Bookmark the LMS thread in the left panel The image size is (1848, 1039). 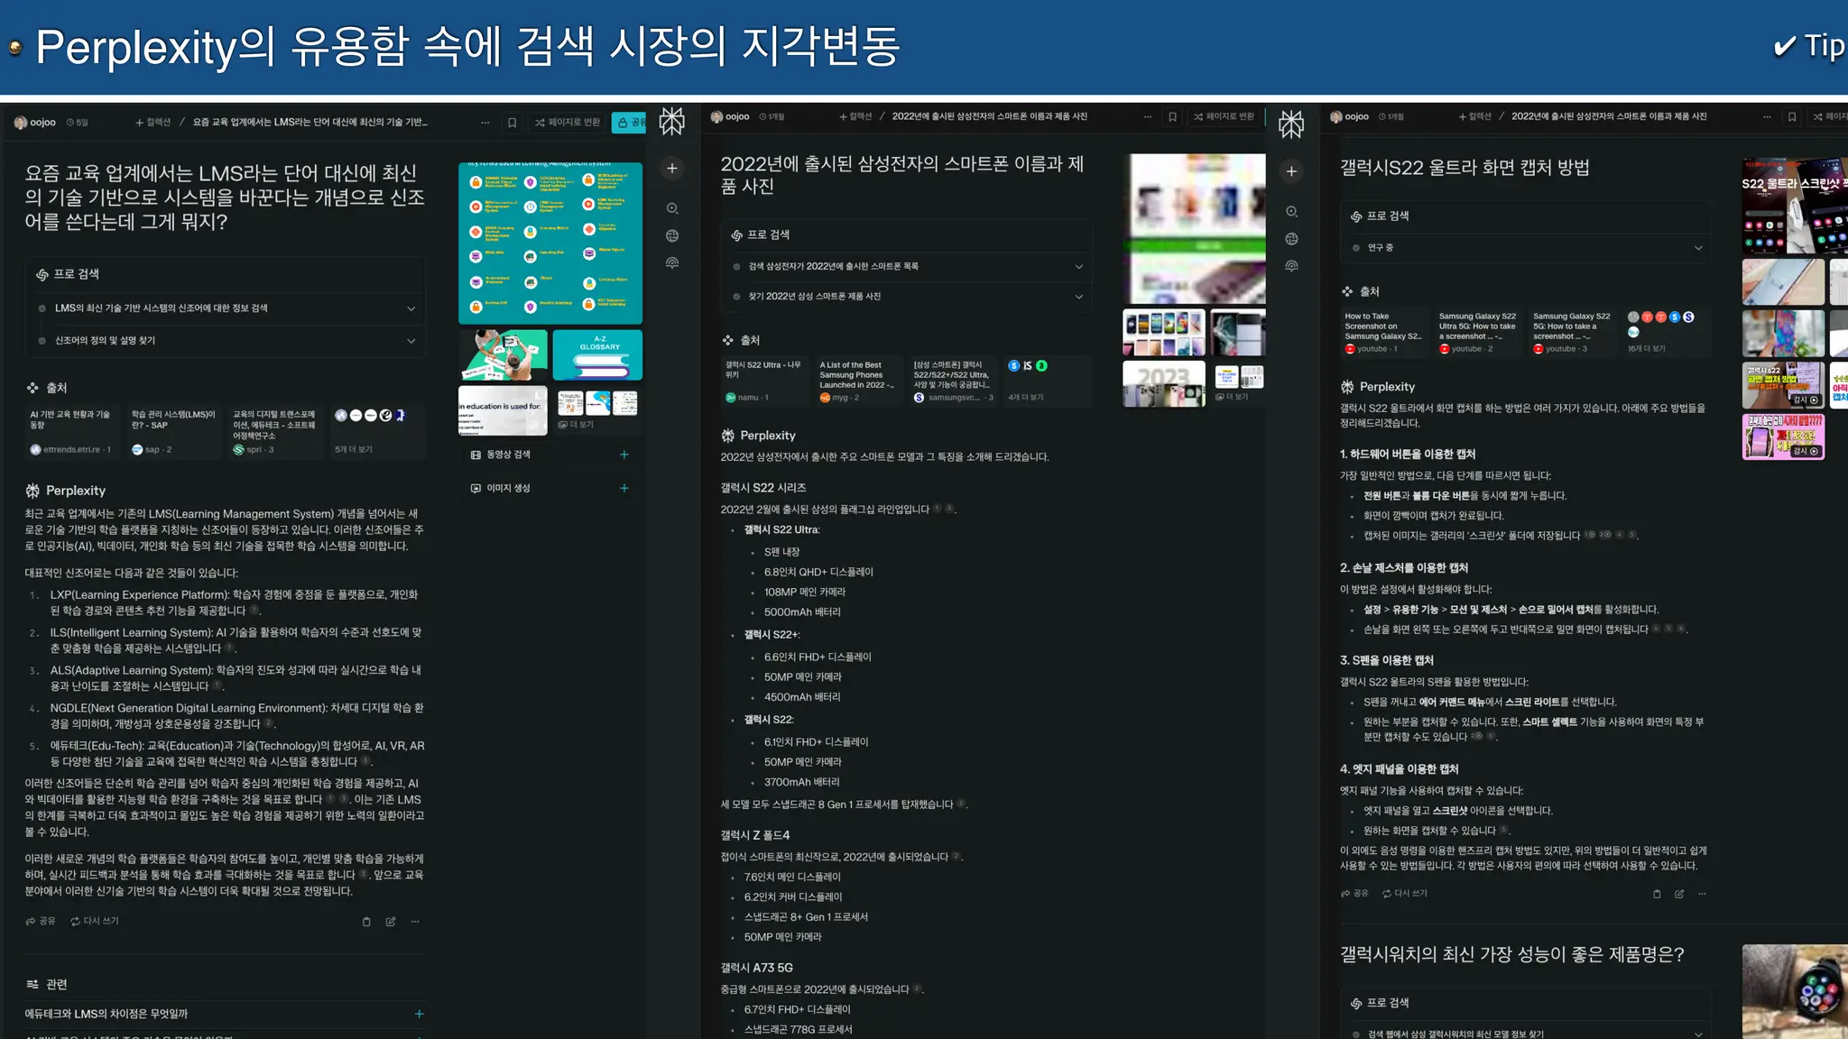point(512,122)
